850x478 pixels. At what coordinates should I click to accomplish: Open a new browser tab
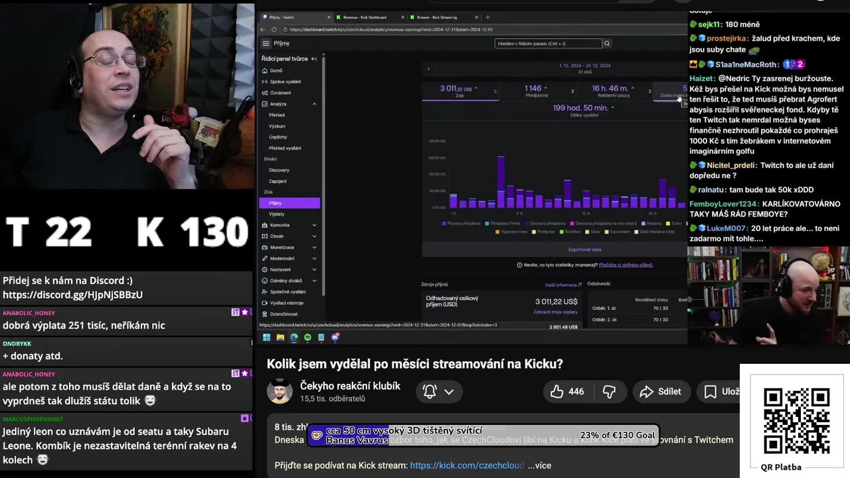pos(487,17)
